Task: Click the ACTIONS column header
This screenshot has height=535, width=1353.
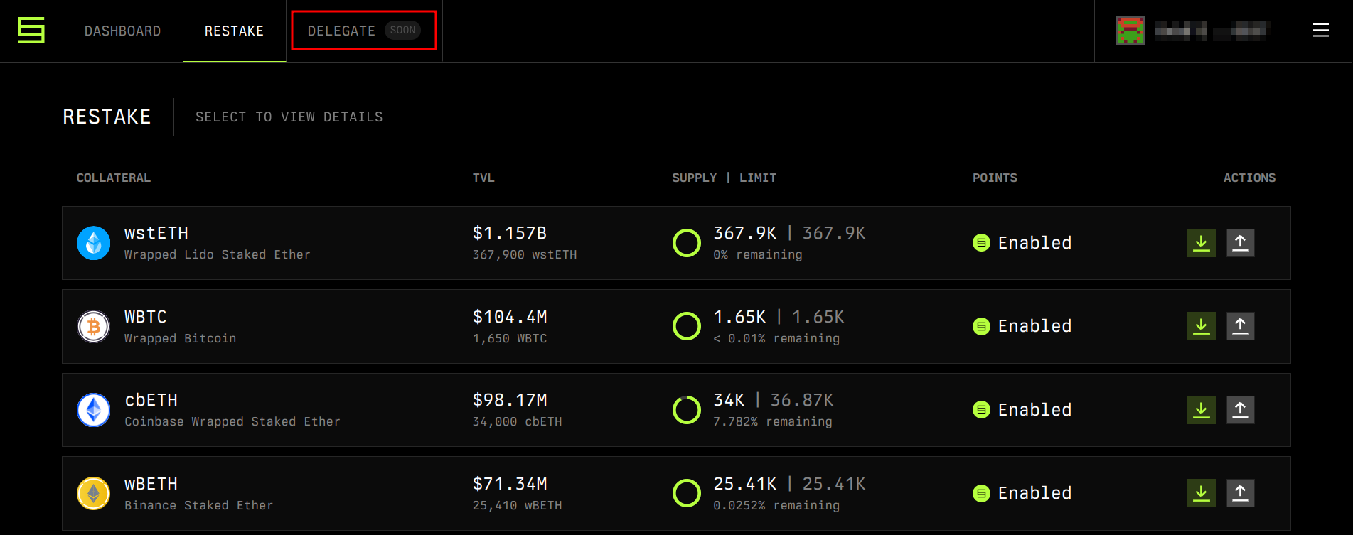Action: pos(1250,178)
